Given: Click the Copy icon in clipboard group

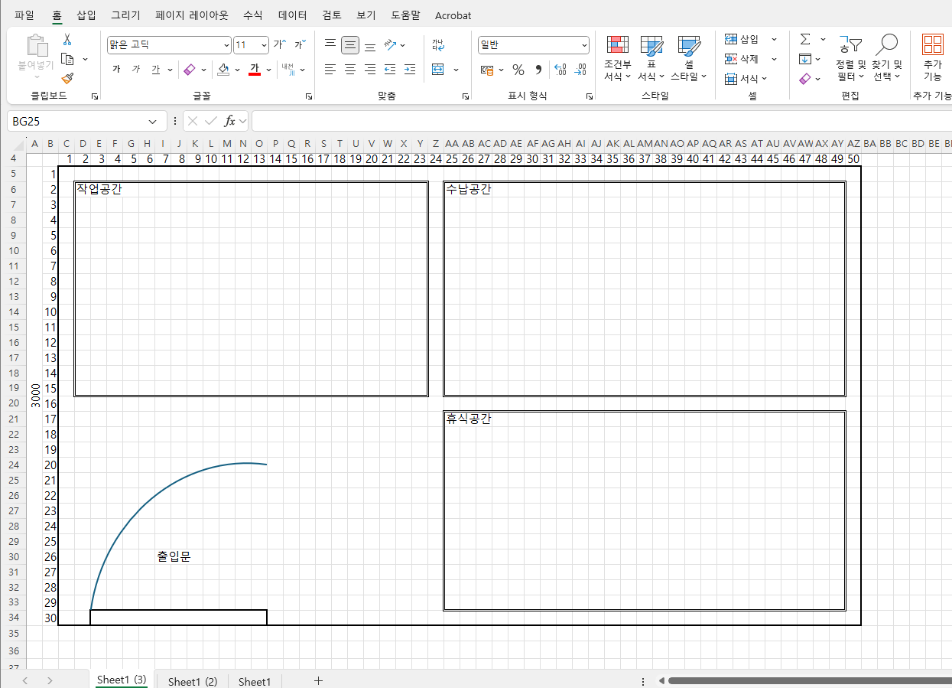Looking at the screenshot, I should [x=67, y=59].
